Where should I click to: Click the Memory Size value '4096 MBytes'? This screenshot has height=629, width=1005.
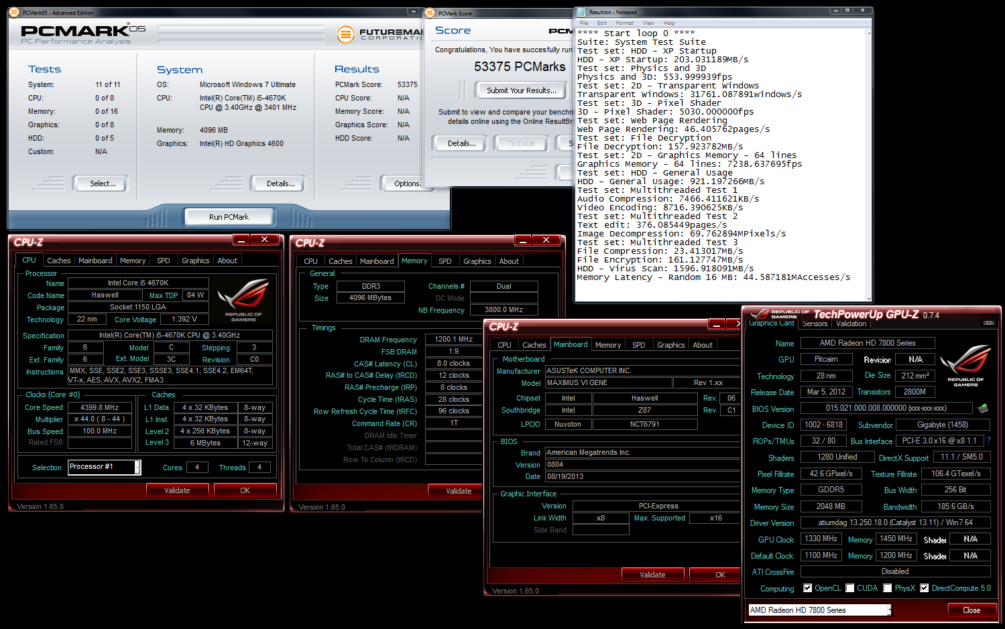coord(370,297)
